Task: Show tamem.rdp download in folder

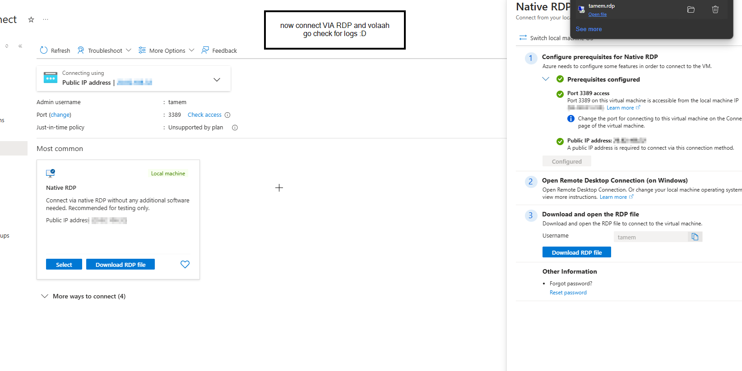Action: click(x=691, y=9)
